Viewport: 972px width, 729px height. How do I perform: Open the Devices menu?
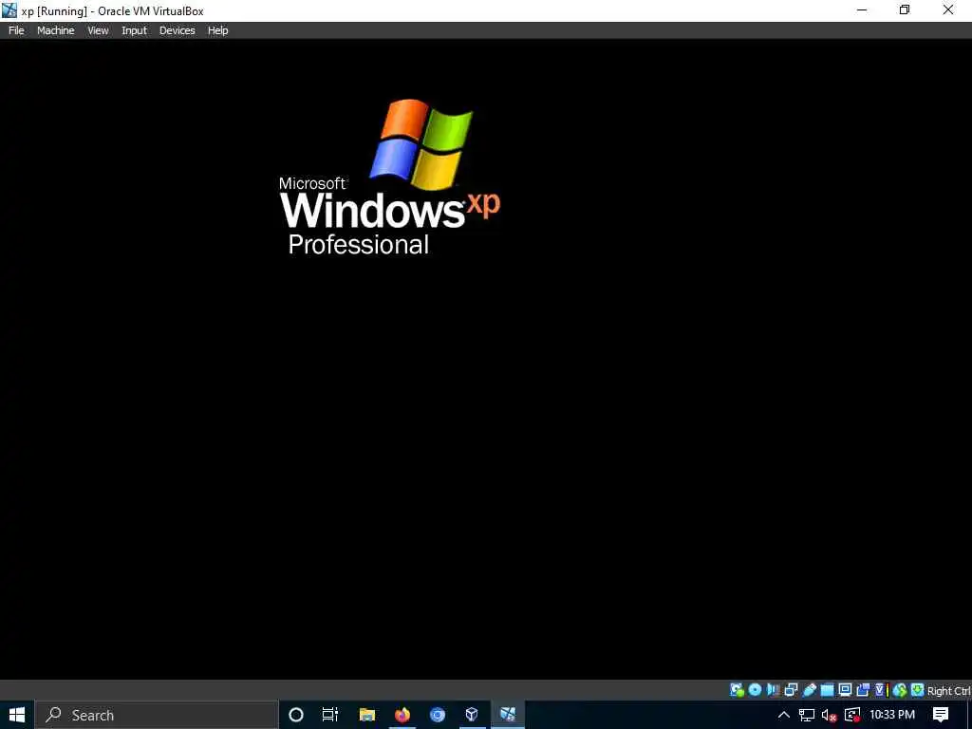coord(177,30)
